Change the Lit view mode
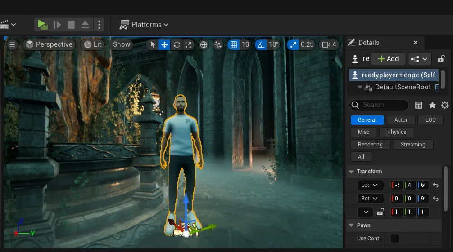 click(93, 44)
